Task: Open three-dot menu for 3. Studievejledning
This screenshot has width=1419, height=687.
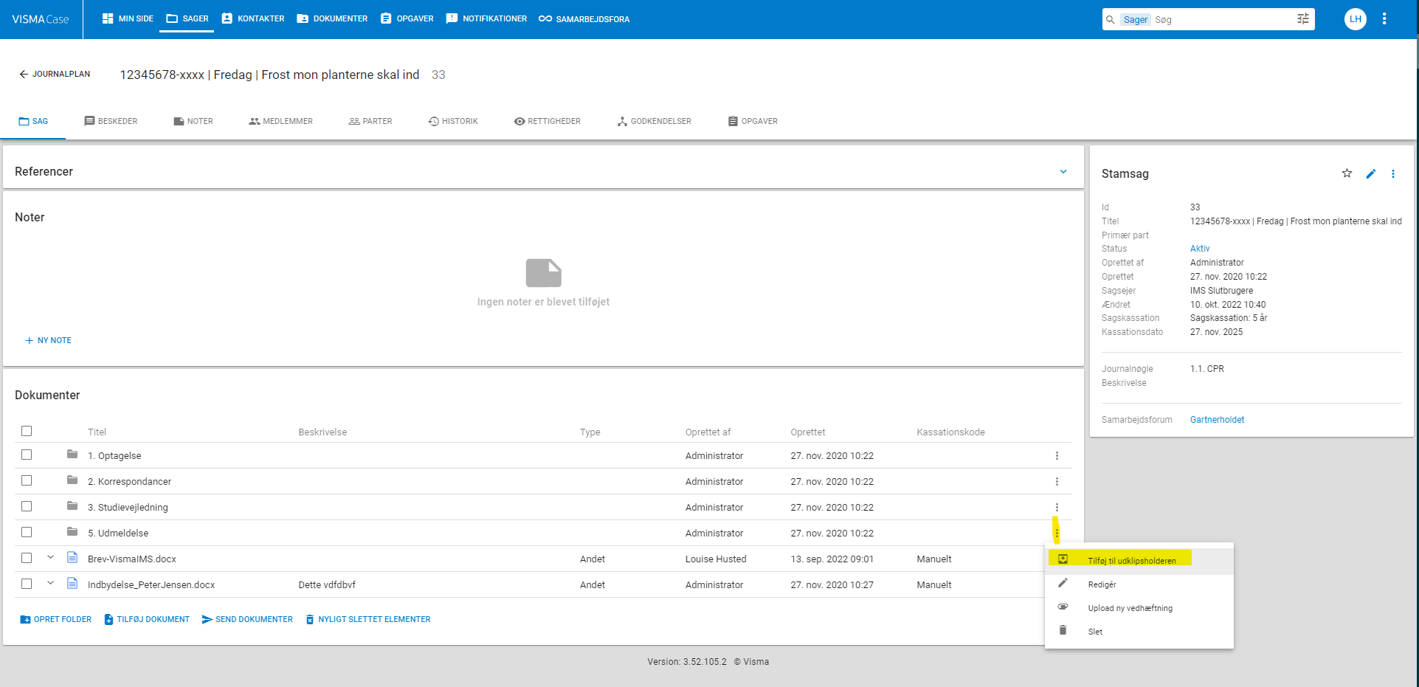Action: coord(1057,508)
